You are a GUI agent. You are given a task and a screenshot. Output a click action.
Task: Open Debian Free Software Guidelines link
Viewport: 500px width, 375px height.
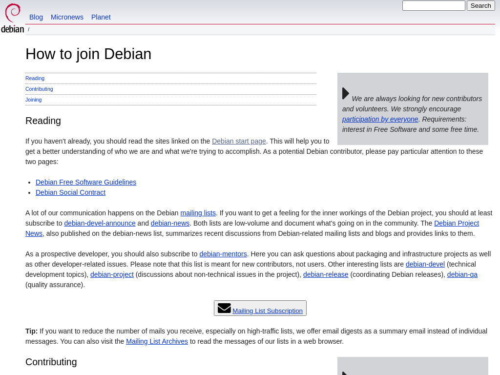86,182
